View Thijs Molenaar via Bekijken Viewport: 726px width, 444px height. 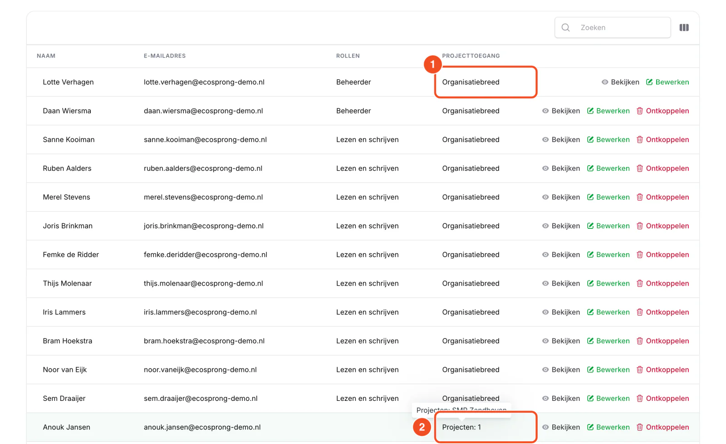561,283
